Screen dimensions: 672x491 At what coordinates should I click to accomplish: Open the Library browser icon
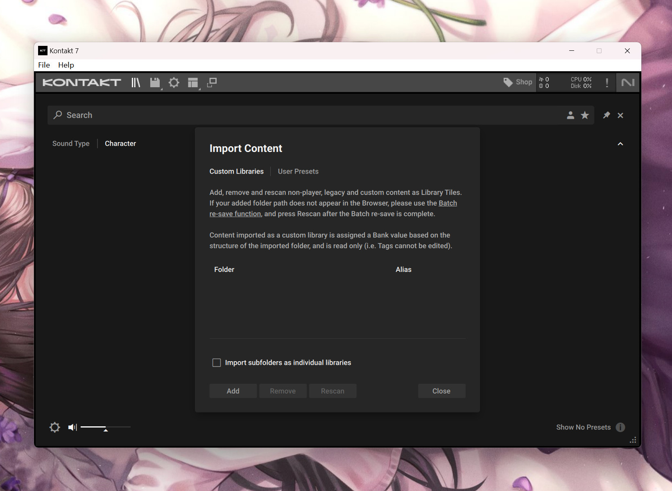(136, 83)
